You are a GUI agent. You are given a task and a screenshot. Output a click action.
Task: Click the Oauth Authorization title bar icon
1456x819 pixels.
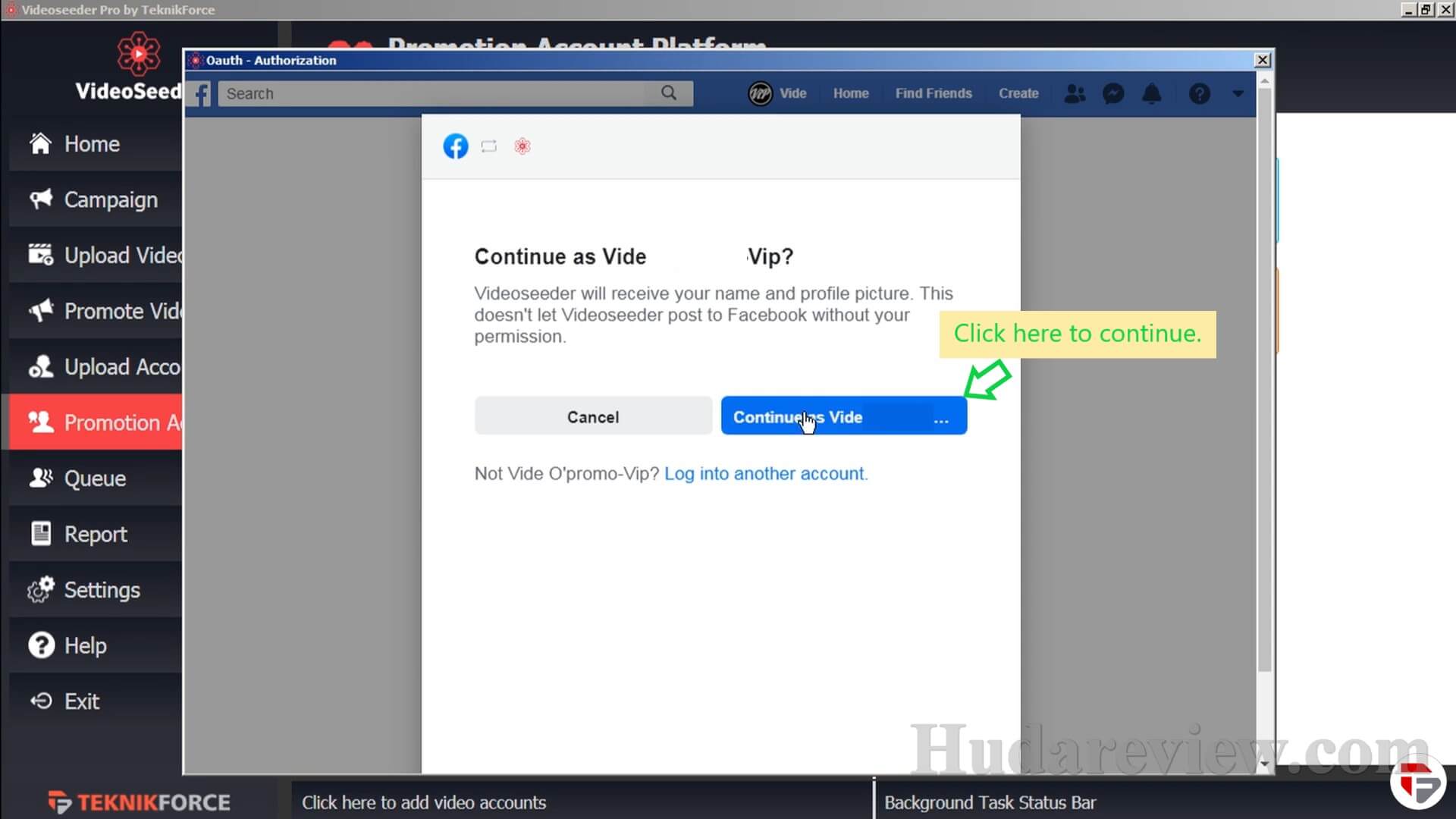point(196,60)
